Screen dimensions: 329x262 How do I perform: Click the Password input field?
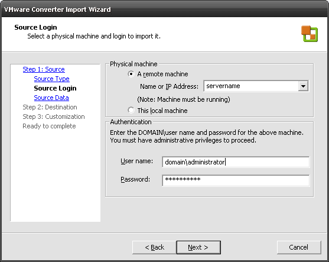[236, 180]
